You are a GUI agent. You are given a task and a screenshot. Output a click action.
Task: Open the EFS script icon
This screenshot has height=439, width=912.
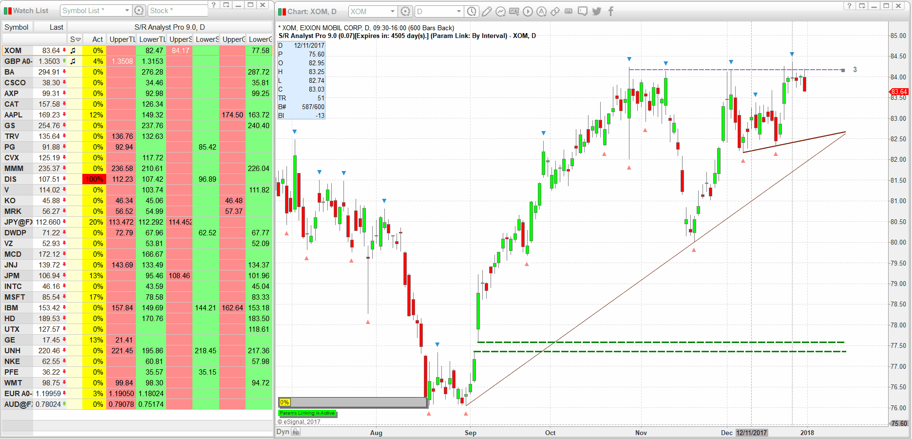(x=569, y=11)
